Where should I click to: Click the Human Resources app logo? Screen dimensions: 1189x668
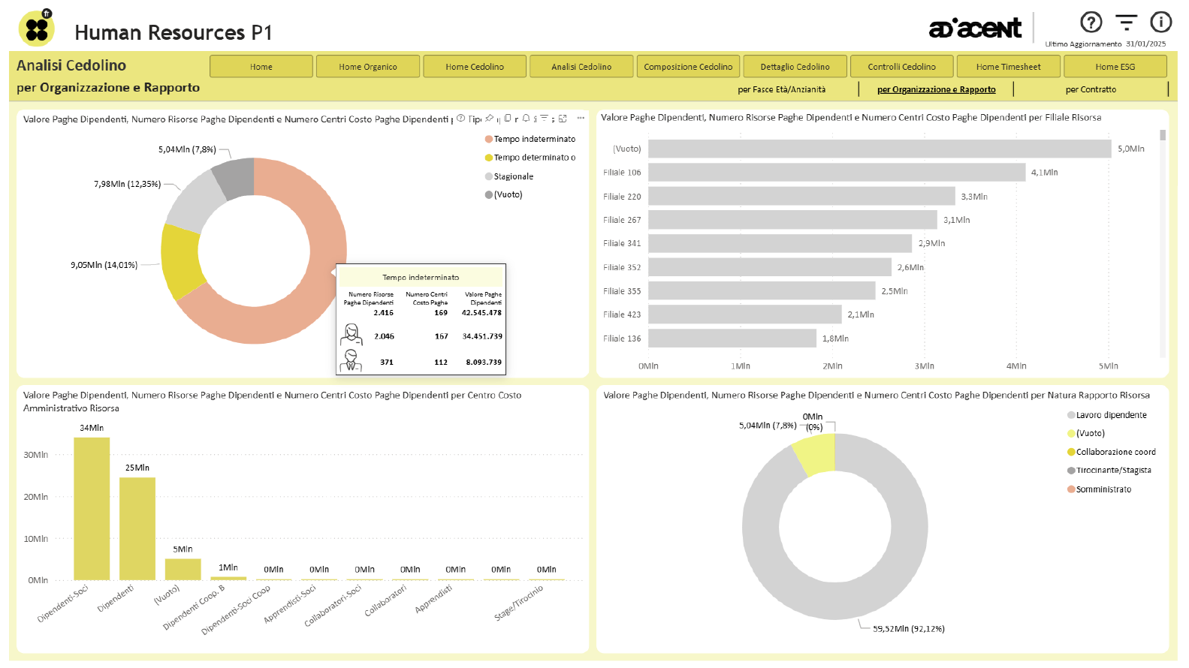click(36, 29)
